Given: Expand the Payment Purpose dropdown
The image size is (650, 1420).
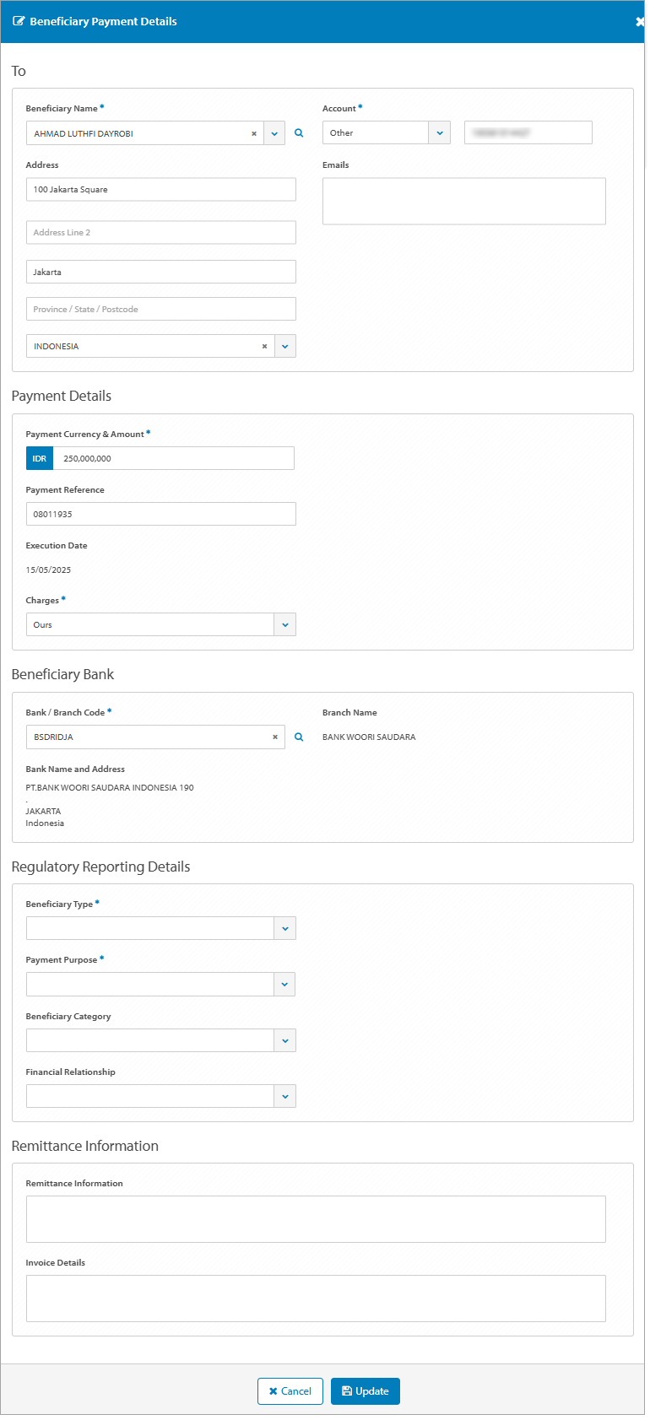Looking at the screenshot, I should click(x=284, y=984).
